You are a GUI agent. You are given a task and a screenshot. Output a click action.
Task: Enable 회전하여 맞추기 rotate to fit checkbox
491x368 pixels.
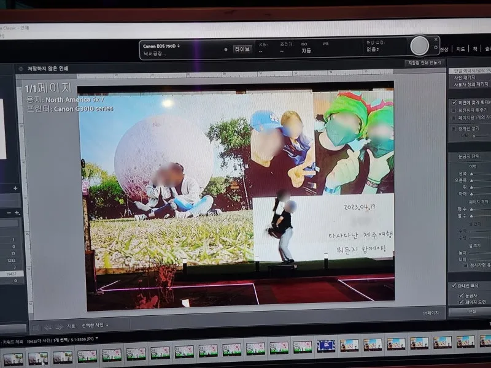(x=454, y=110)
